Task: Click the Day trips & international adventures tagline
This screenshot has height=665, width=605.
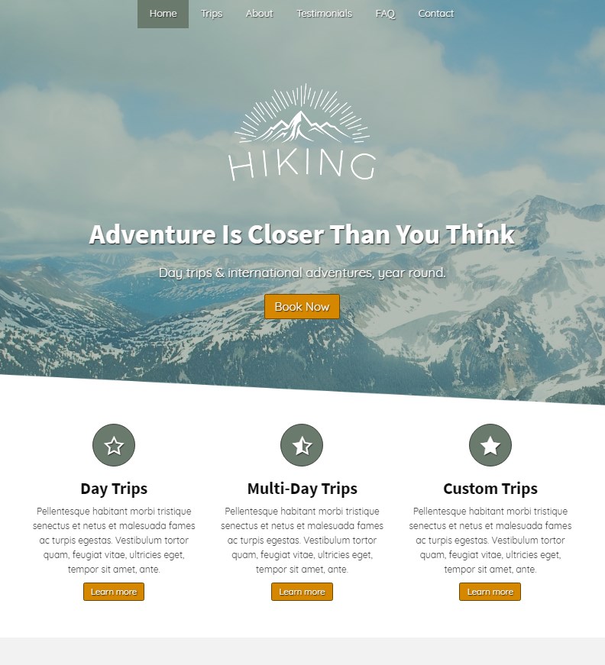Action: [x=302, y=273]
